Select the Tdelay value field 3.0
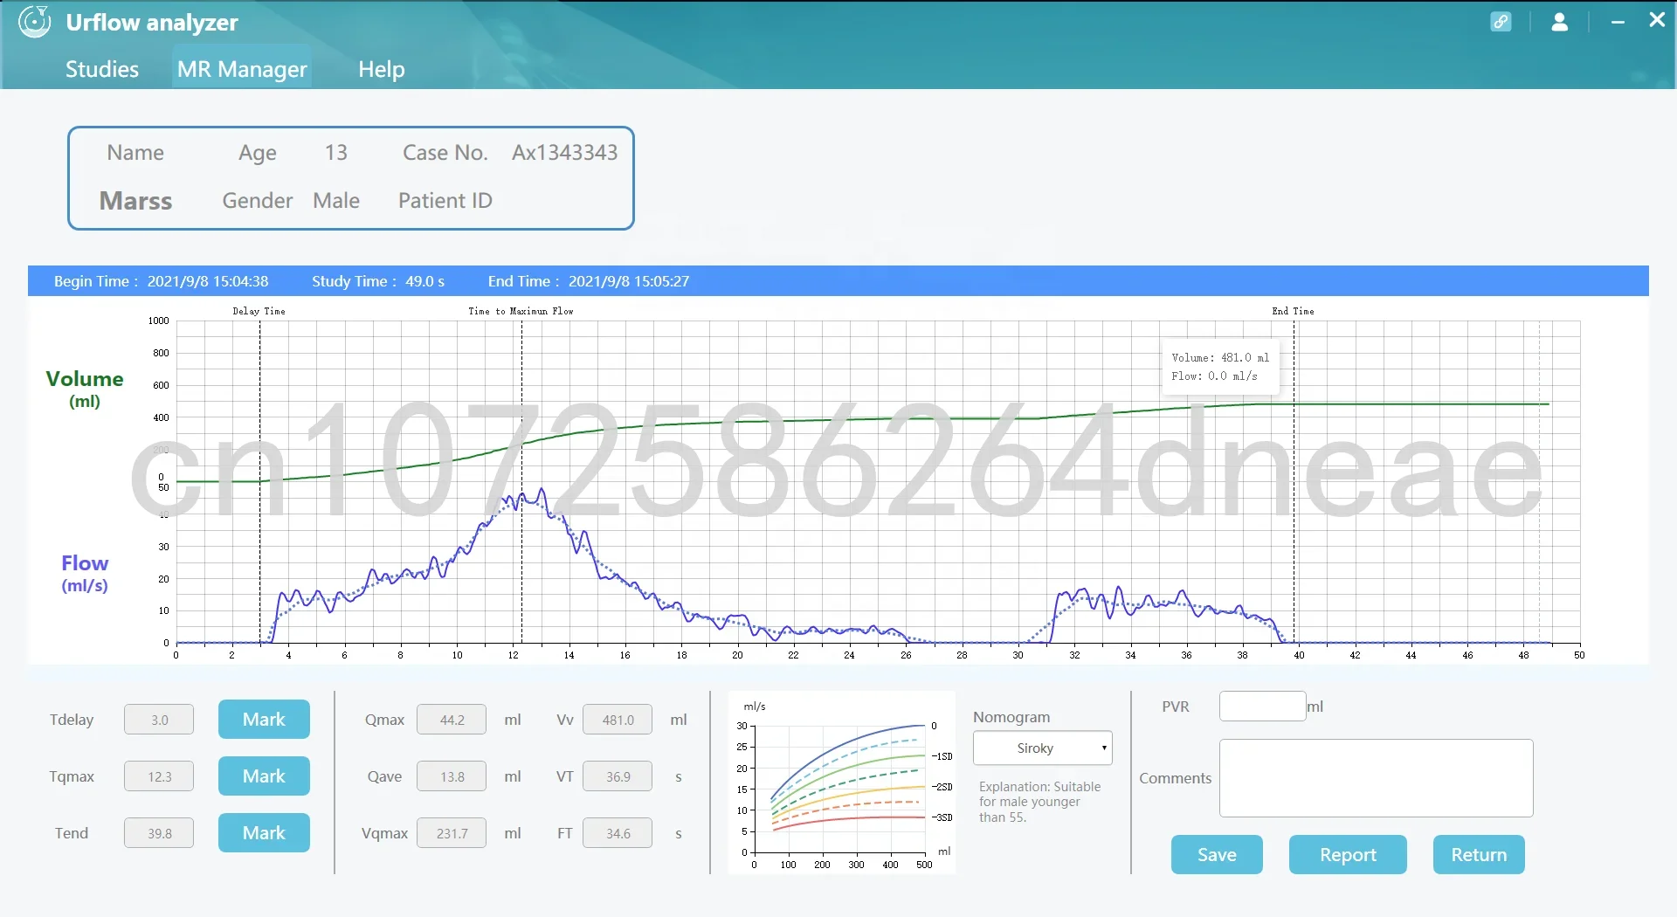1677x917 pixels. pos(159,720)
